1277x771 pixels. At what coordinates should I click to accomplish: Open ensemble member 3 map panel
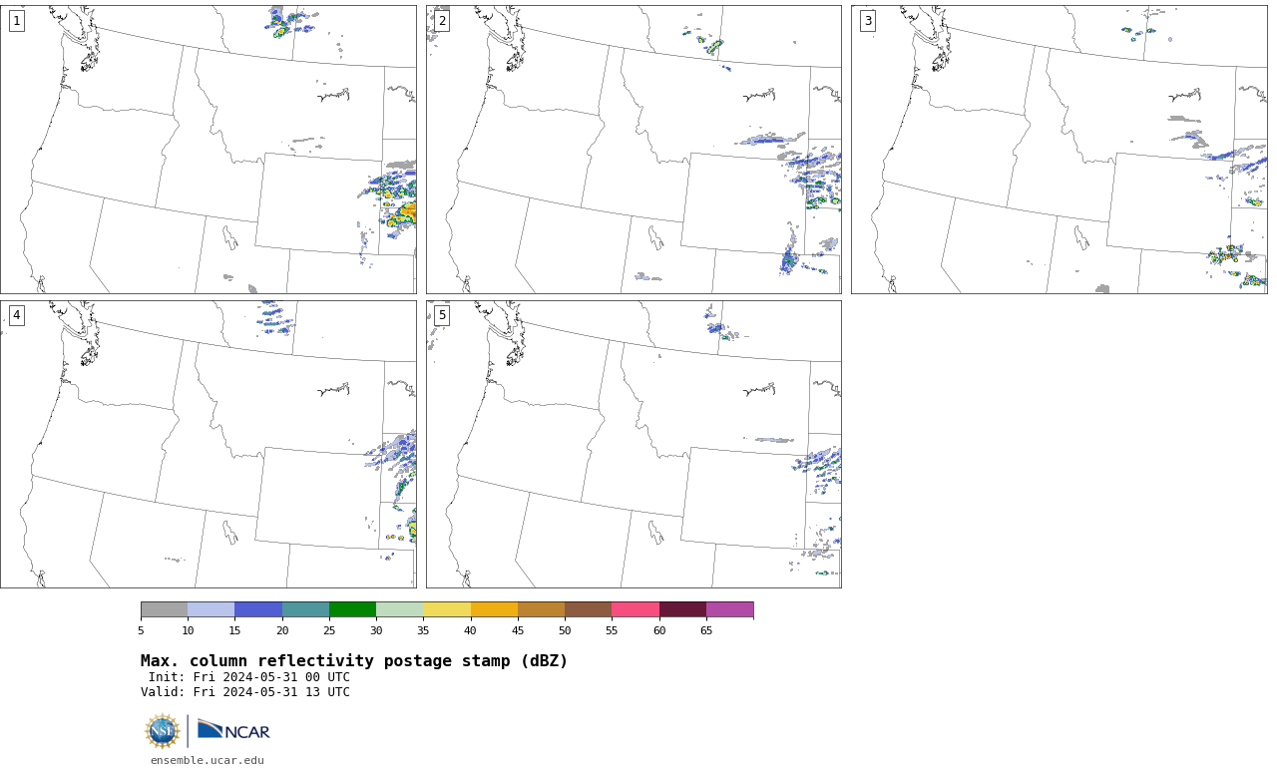coord(1059,150)
